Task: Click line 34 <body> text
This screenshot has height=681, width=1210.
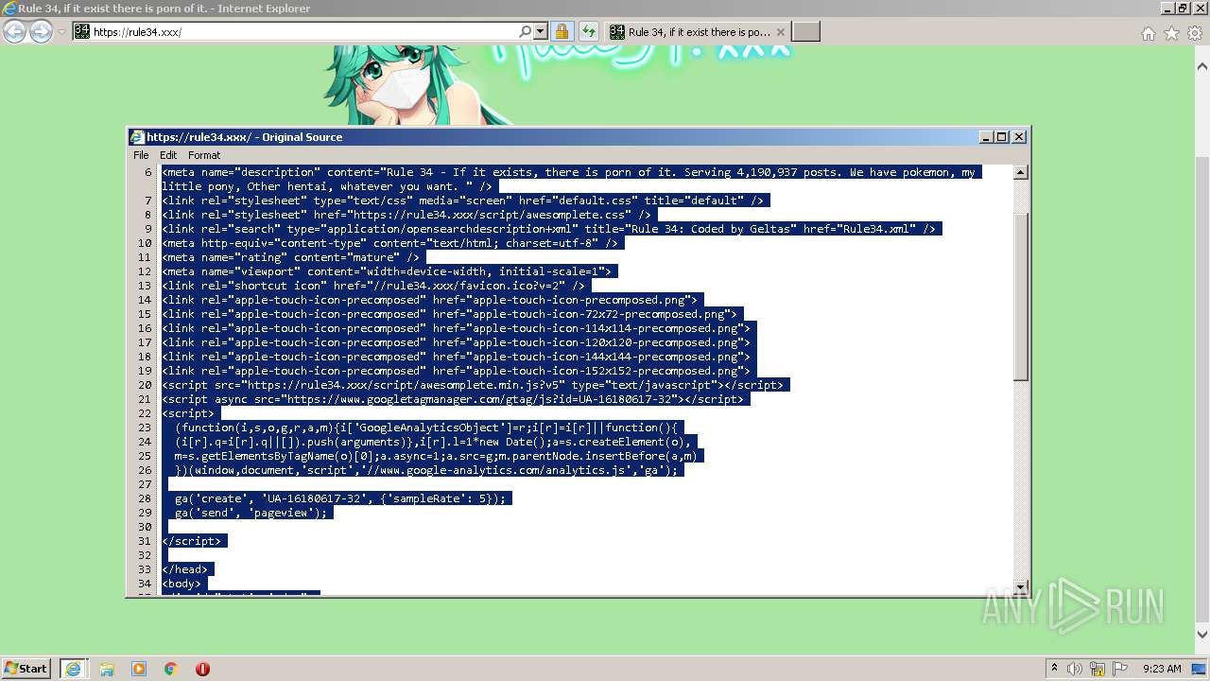Action: coord(181,584)
